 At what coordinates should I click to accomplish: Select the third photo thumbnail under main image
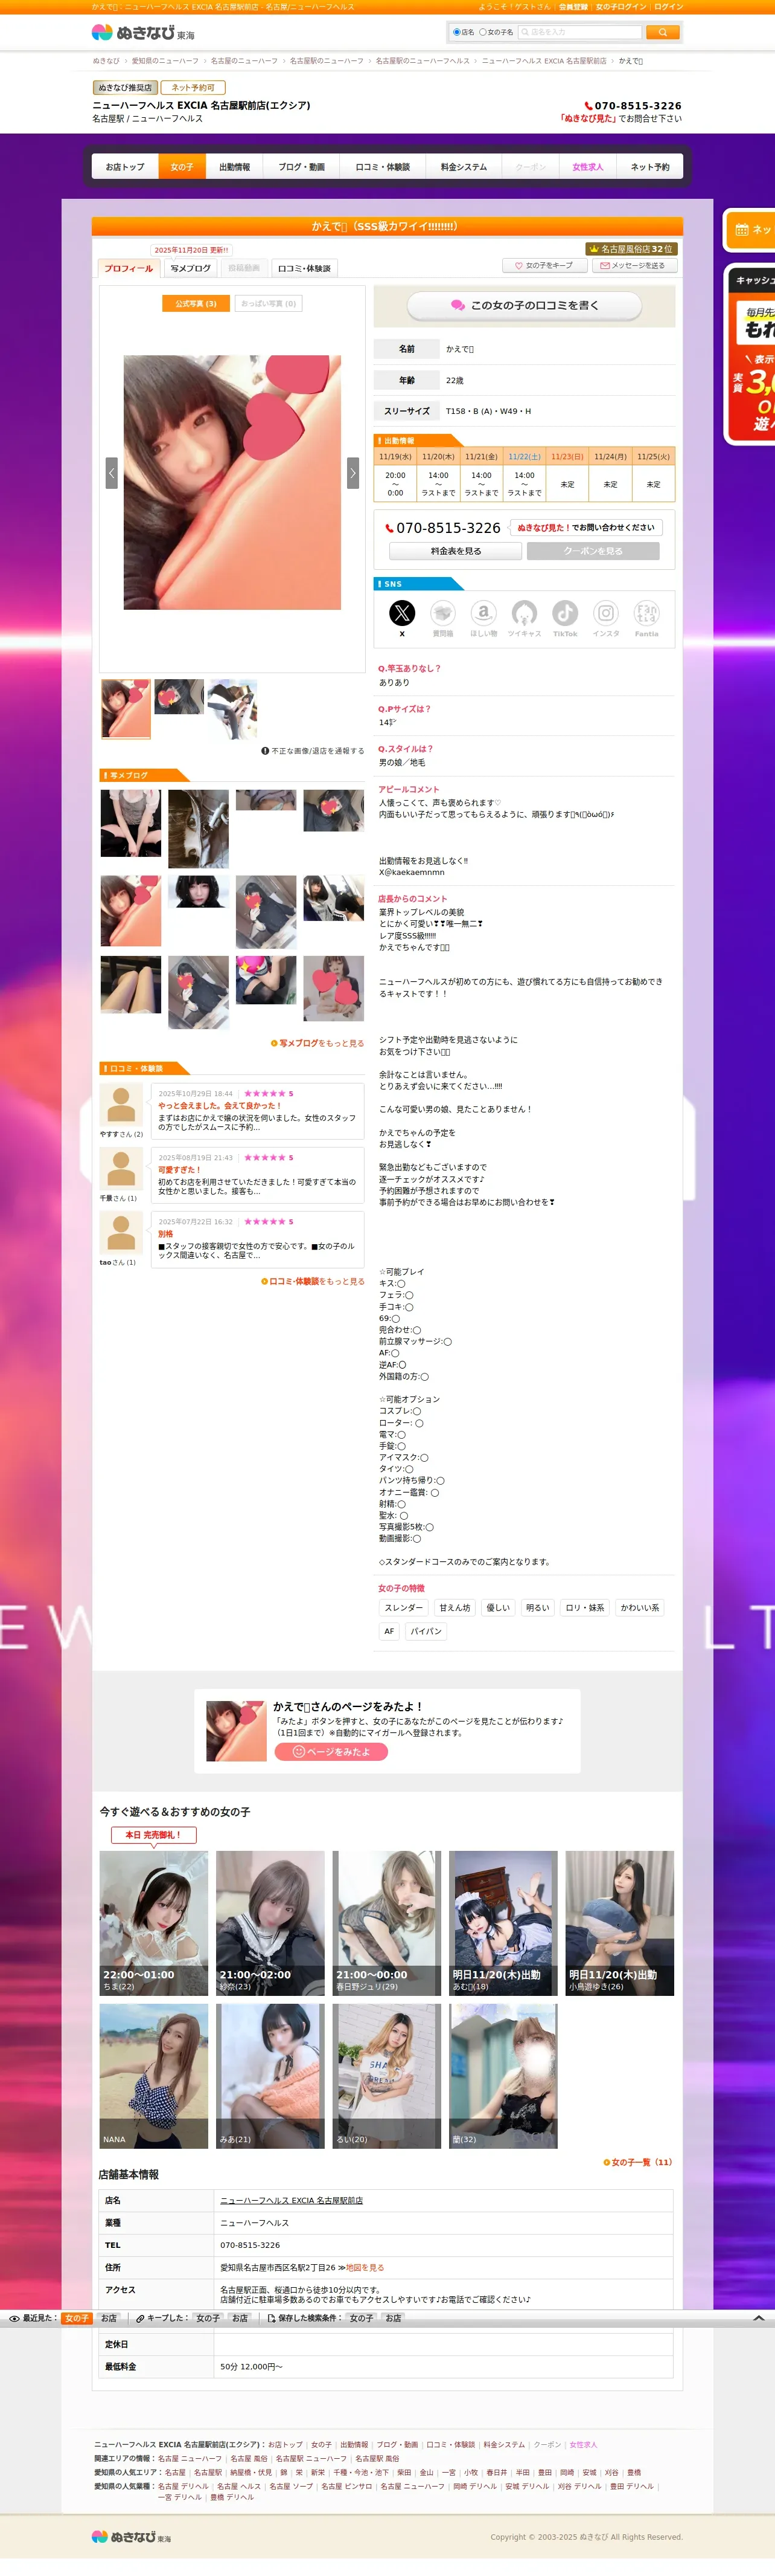click(232, 709)
